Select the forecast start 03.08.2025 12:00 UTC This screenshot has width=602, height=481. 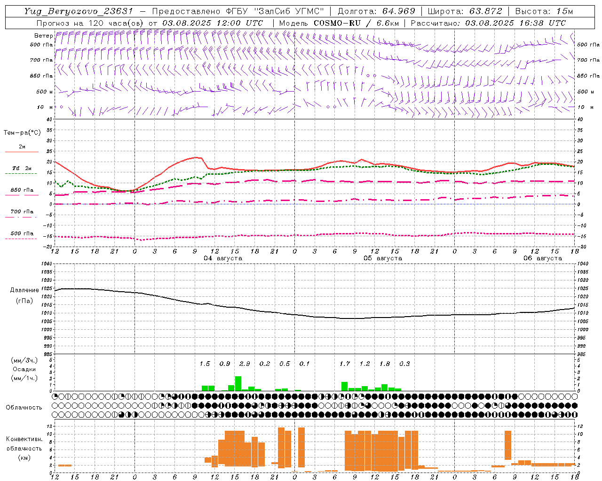coord(213,23)
